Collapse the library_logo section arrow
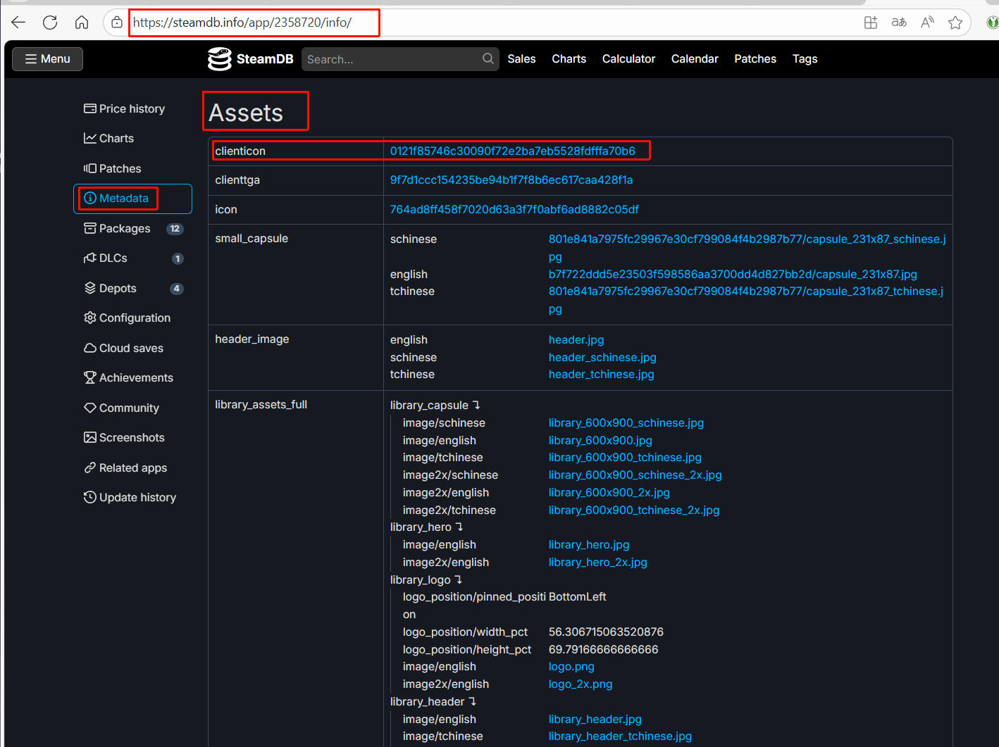 pos(459,579)
